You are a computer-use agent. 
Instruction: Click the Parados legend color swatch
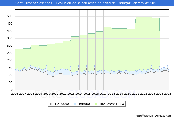click(x=75, y=104)
